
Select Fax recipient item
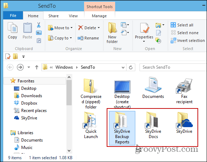(184, 91)
